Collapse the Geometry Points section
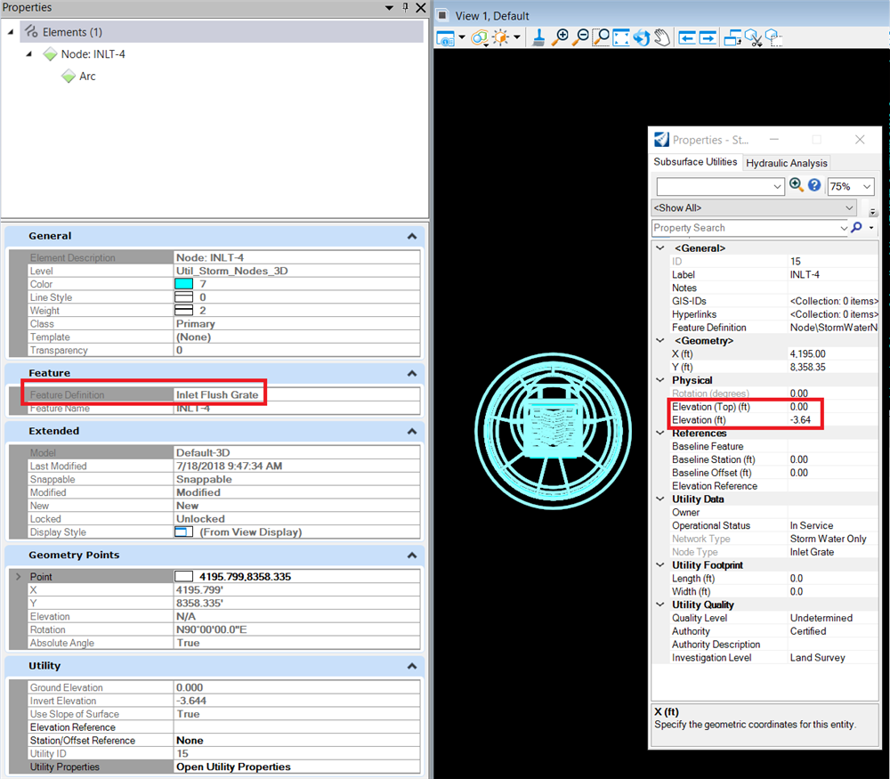 click(411, 556)
